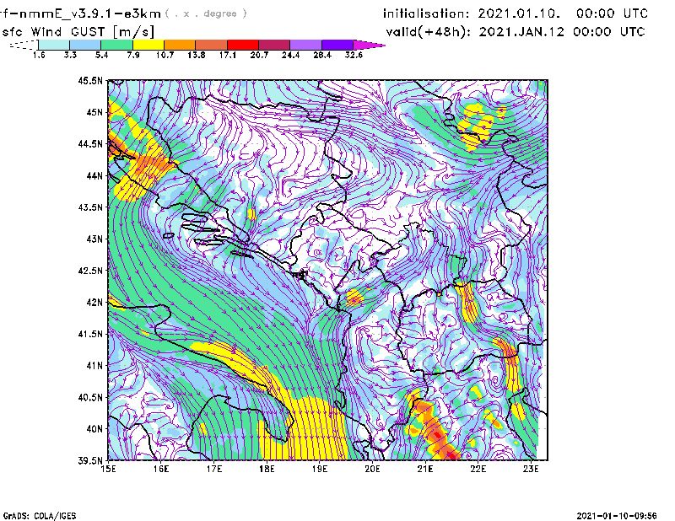Screen dimensions: 675x521
Task: Click the 21E longitude label
Action: [425, 470]
